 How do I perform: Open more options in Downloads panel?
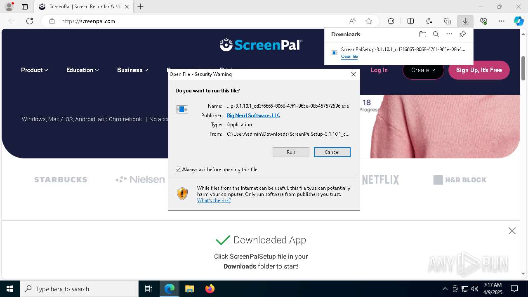point(449,34)
